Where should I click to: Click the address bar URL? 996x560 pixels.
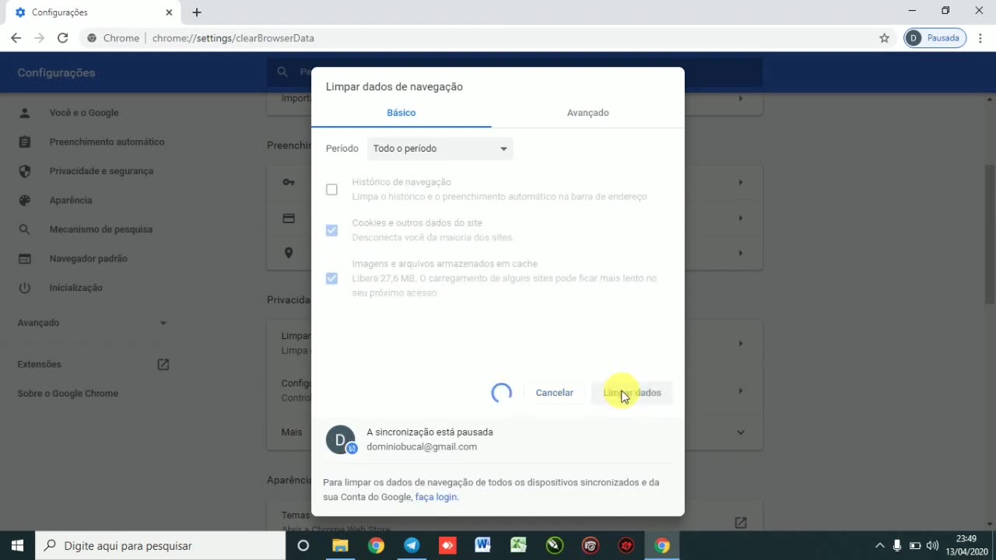tap(233, 38)
